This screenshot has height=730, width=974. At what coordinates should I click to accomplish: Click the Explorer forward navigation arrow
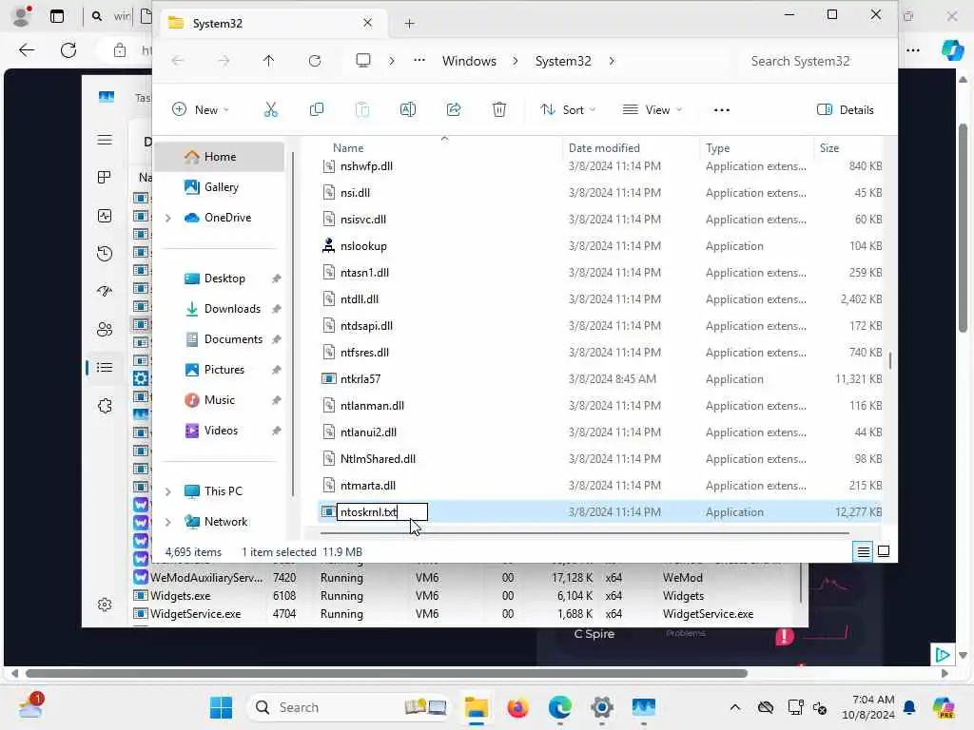pos(224,61)
